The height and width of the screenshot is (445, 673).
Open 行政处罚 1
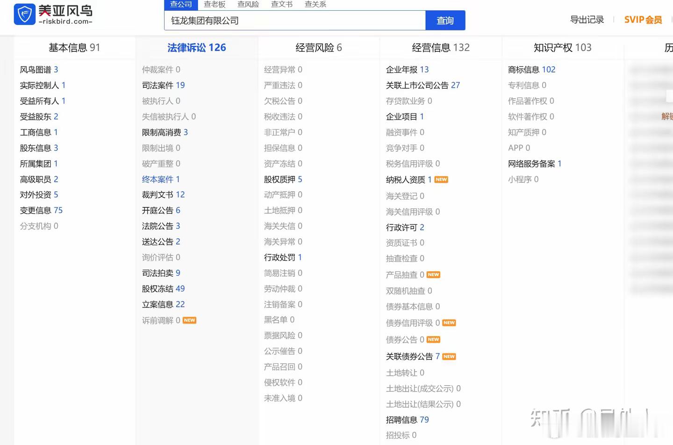point(283,258)
